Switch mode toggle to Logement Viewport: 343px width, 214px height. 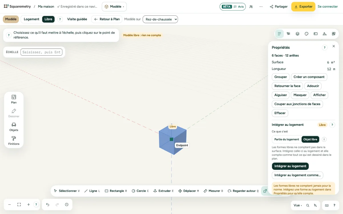tap(31, 19)
